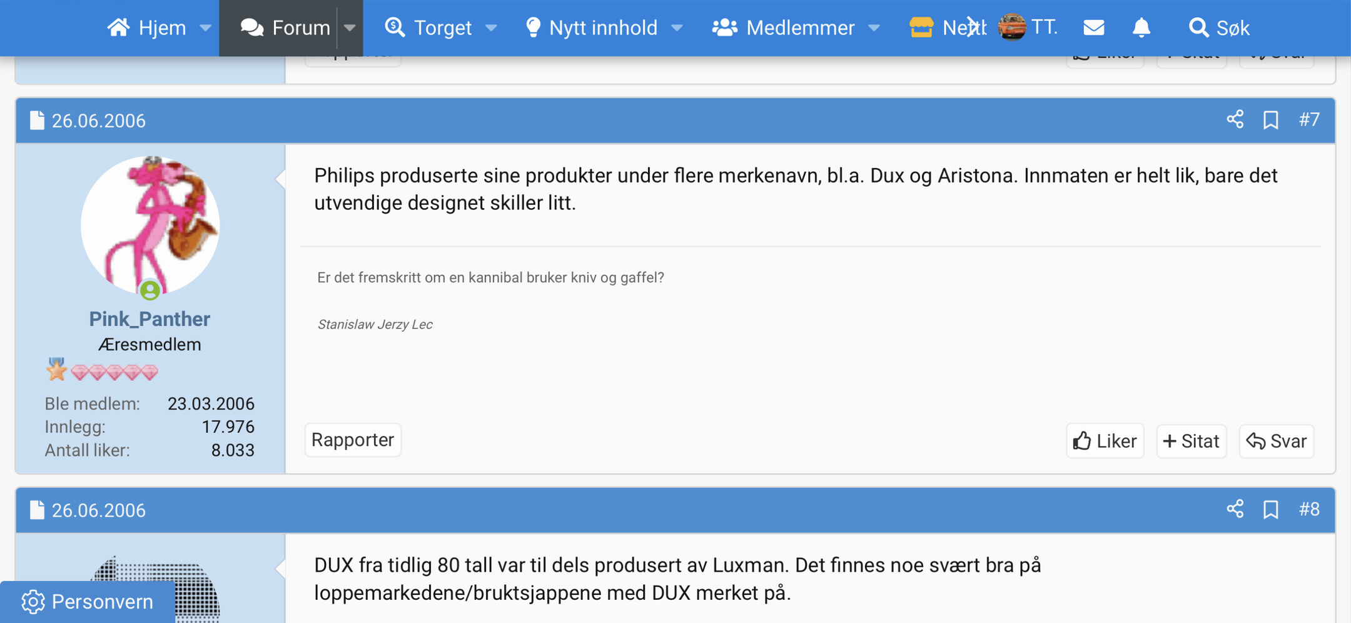Open the Pink_Panther username link
Image resolution: width=1351 pixels, height=623 pixels.
click(x=149, y=319)
